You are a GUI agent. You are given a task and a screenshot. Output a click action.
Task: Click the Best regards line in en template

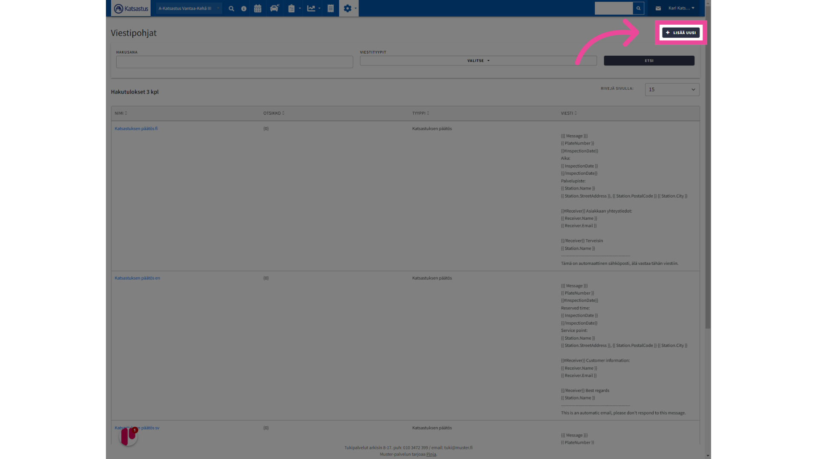point(585,391)
